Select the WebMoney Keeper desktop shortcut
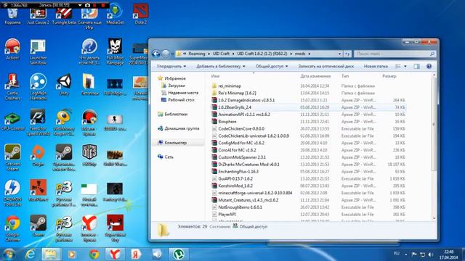The width and height of the screenshot is (465, 261). (64, 123)
